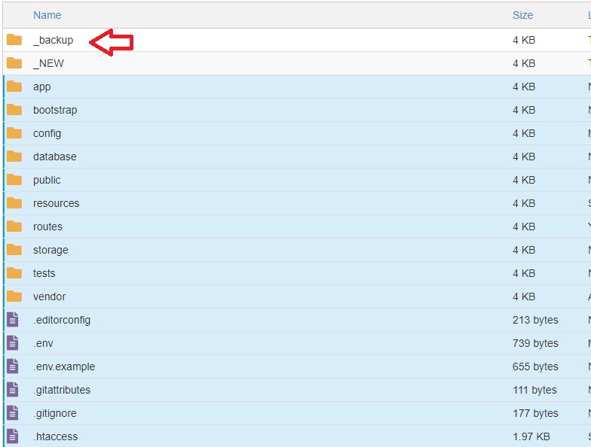Image resolution: width=591 pixels, height=447 pixels.
Task: Click the .gitignore file icon
Action: 13,413
